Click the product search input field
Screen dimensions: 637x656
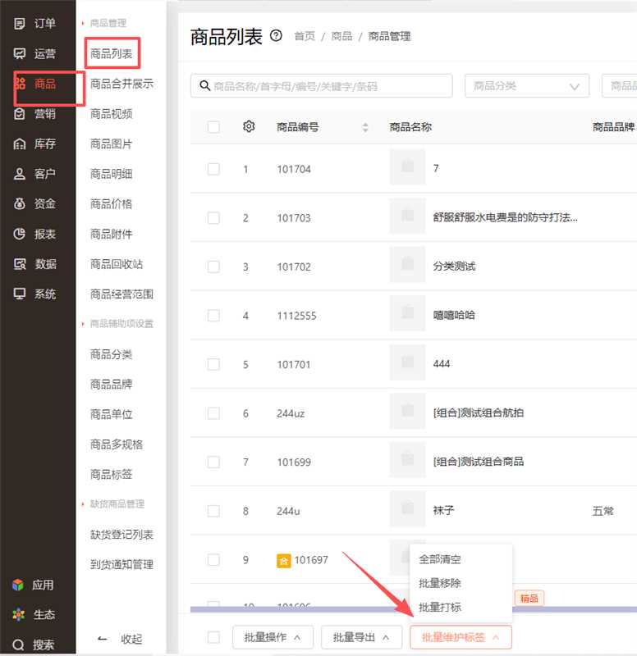pos(321,86)
